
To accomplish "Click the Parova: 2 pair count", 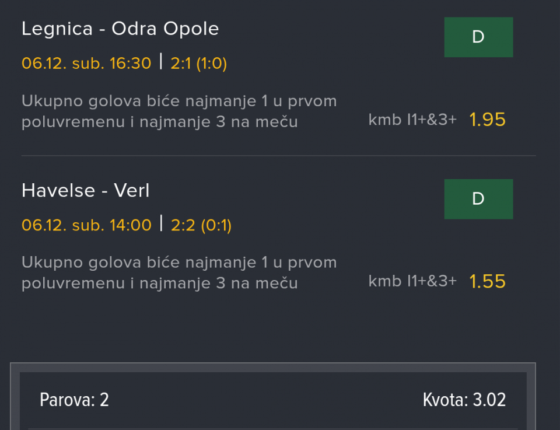I will pos(74,400).
